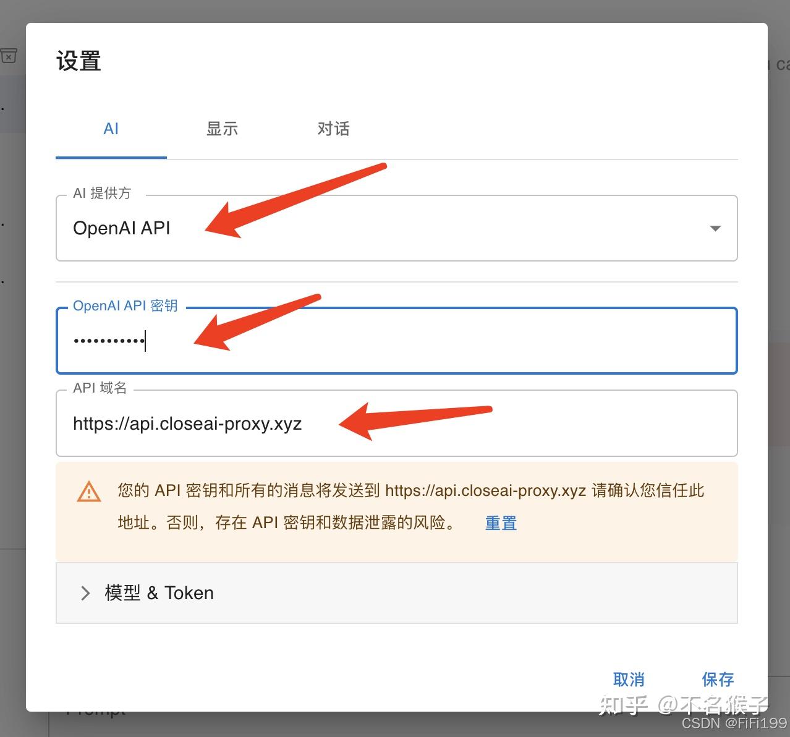Select the masked API key dots
This screenshot has height=737, width=790.
[x=108, y=341]
